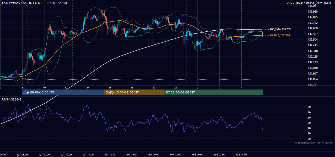Click price axis label 133.061
Image resolution: width=335 pixels, height=157 pixels.
[x=312, y=6]
